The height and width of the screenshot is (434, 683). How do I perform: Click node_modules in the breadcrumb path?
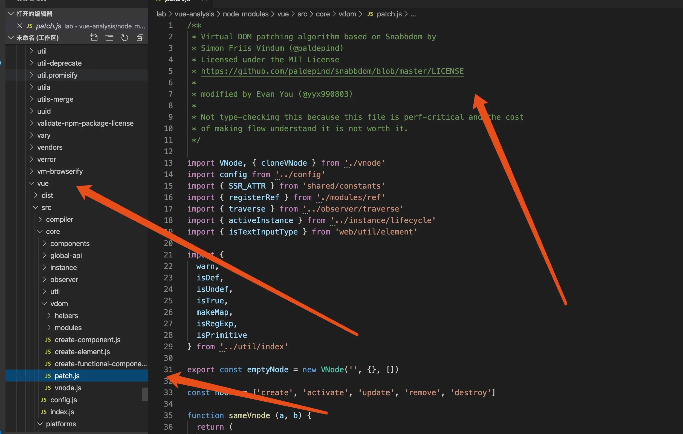click(245, 14)
